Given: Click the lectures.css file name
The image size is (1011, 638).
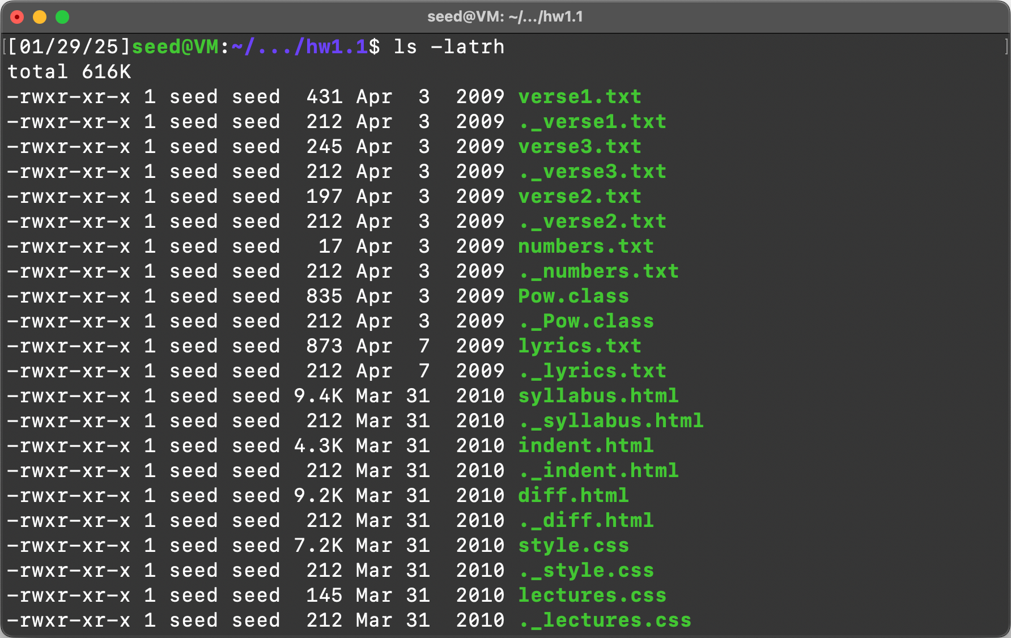Looking at the screenshot, I should [x=592, y=595].
